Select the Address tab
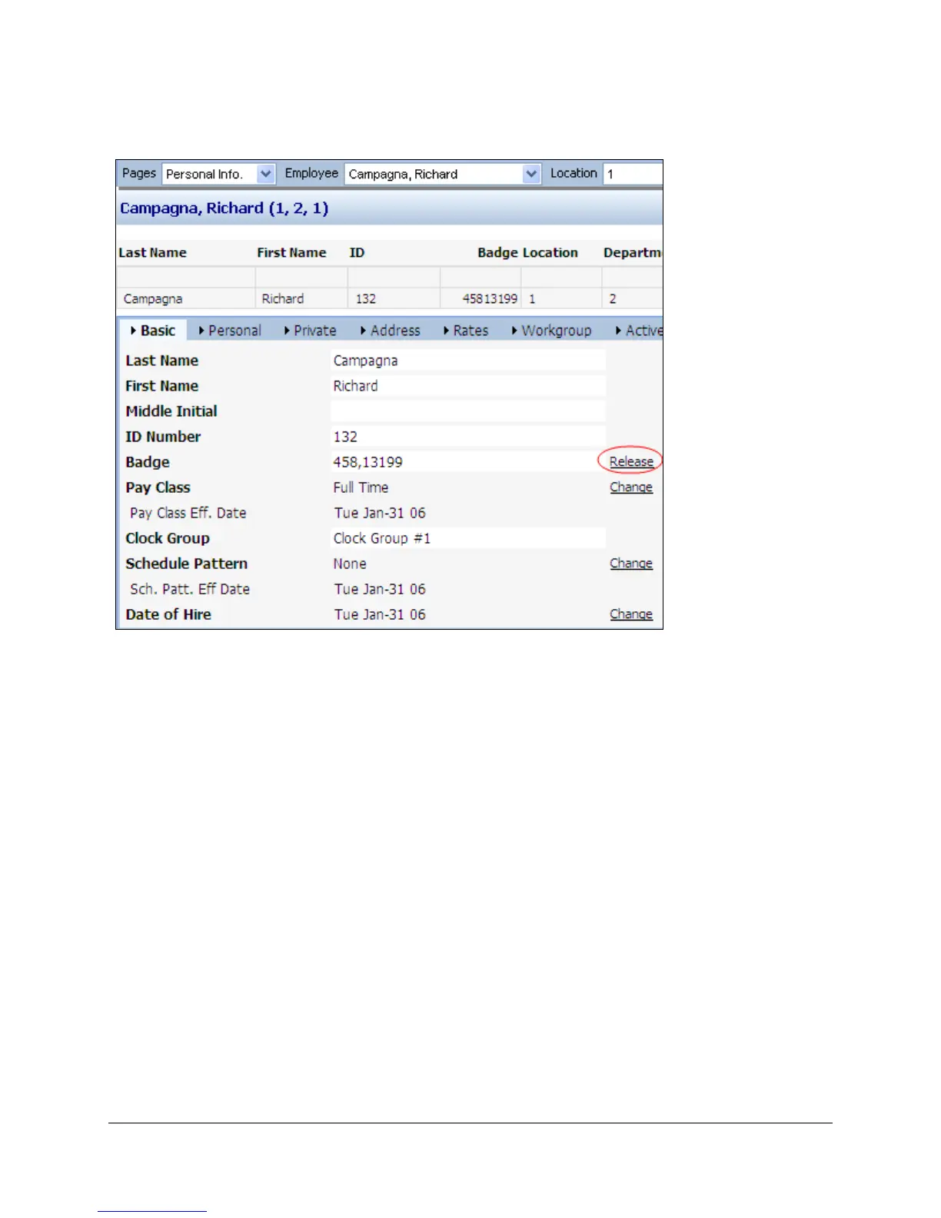Image resolution: width=941 pixels, height=1218 pixels. coord(391,331)
